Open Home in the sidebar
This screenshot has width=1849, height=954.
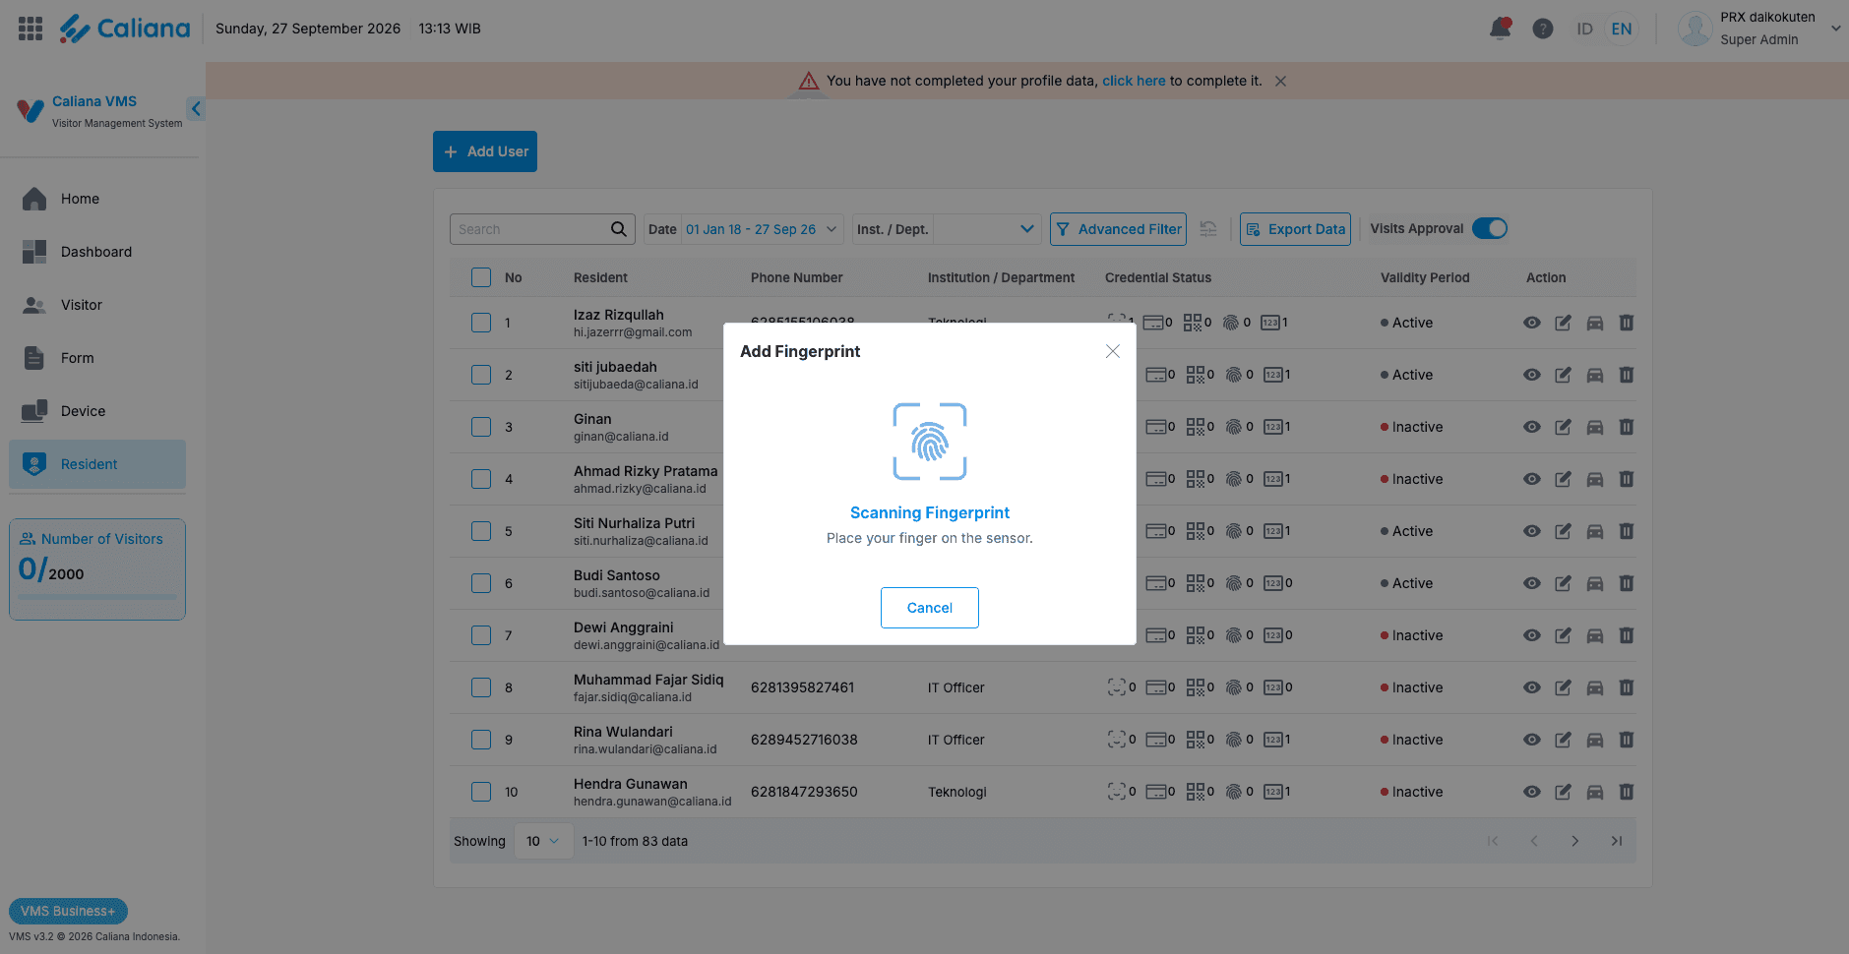click(x=97, y=199)
